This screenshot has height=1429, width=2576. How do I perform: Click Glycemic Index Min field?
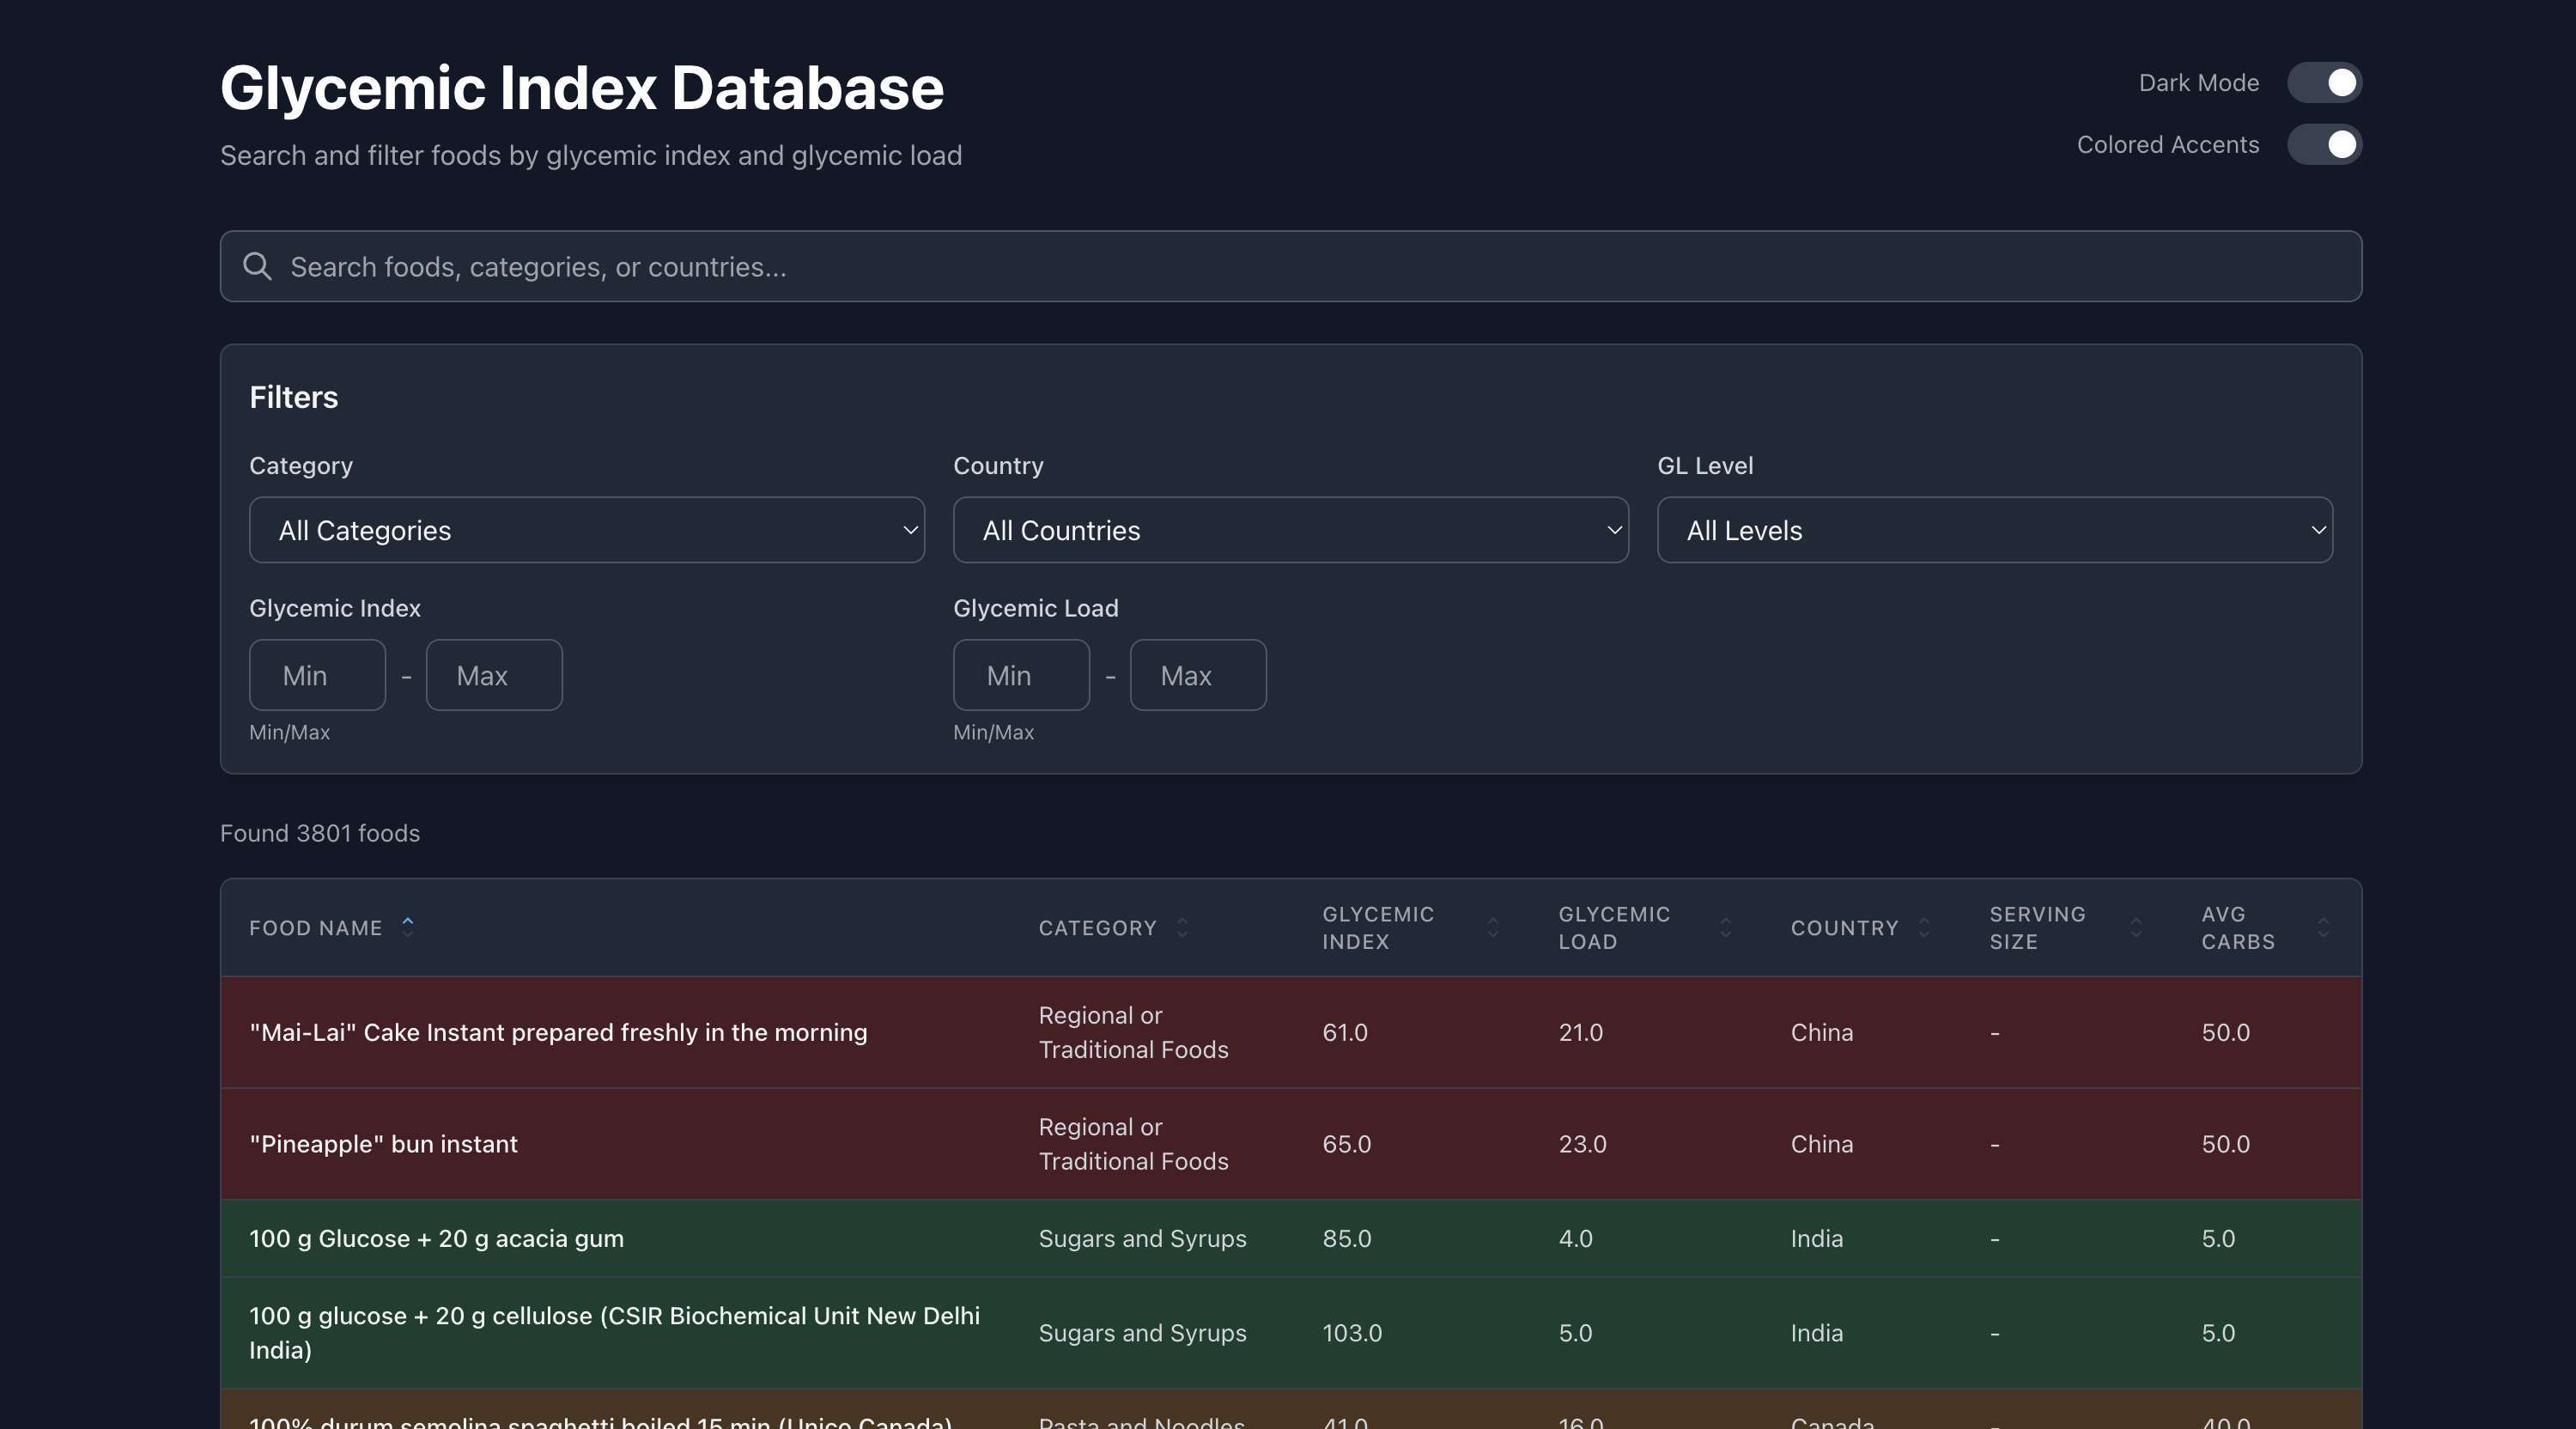pos(317,675)
